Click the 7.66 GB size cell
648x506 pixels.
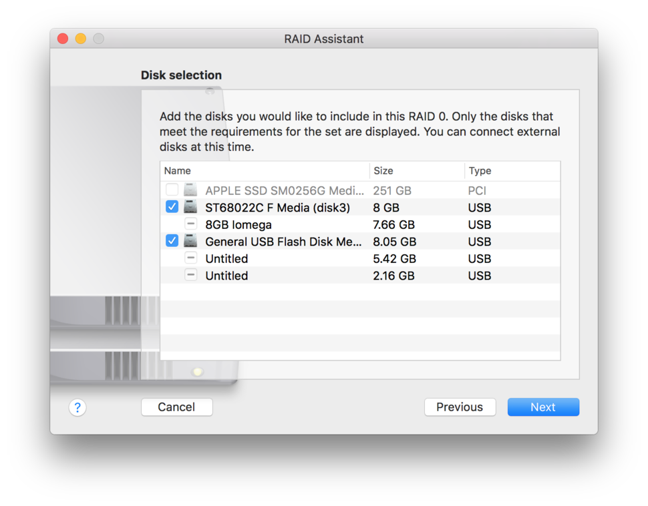(394, 225)
